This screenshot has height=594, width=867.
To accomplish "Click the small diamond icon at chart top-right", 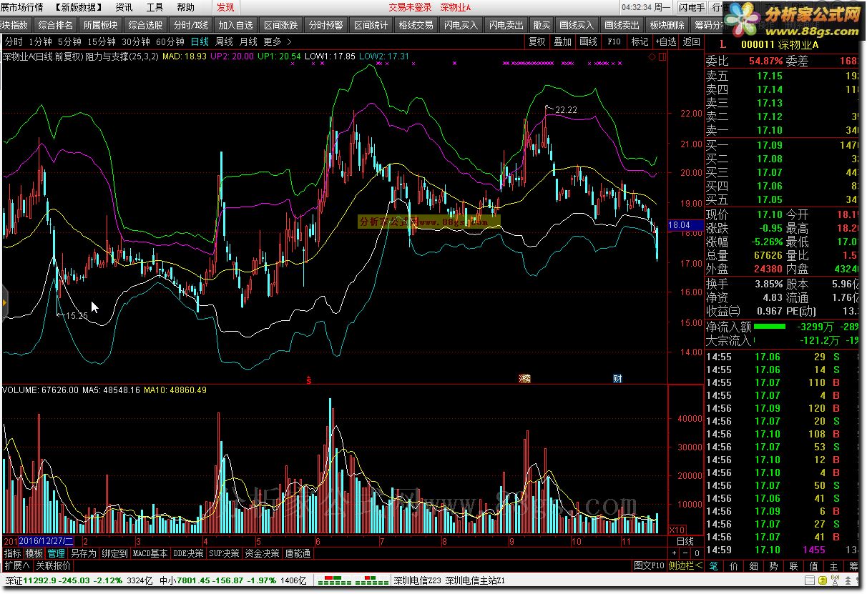I will click(652, 56).
